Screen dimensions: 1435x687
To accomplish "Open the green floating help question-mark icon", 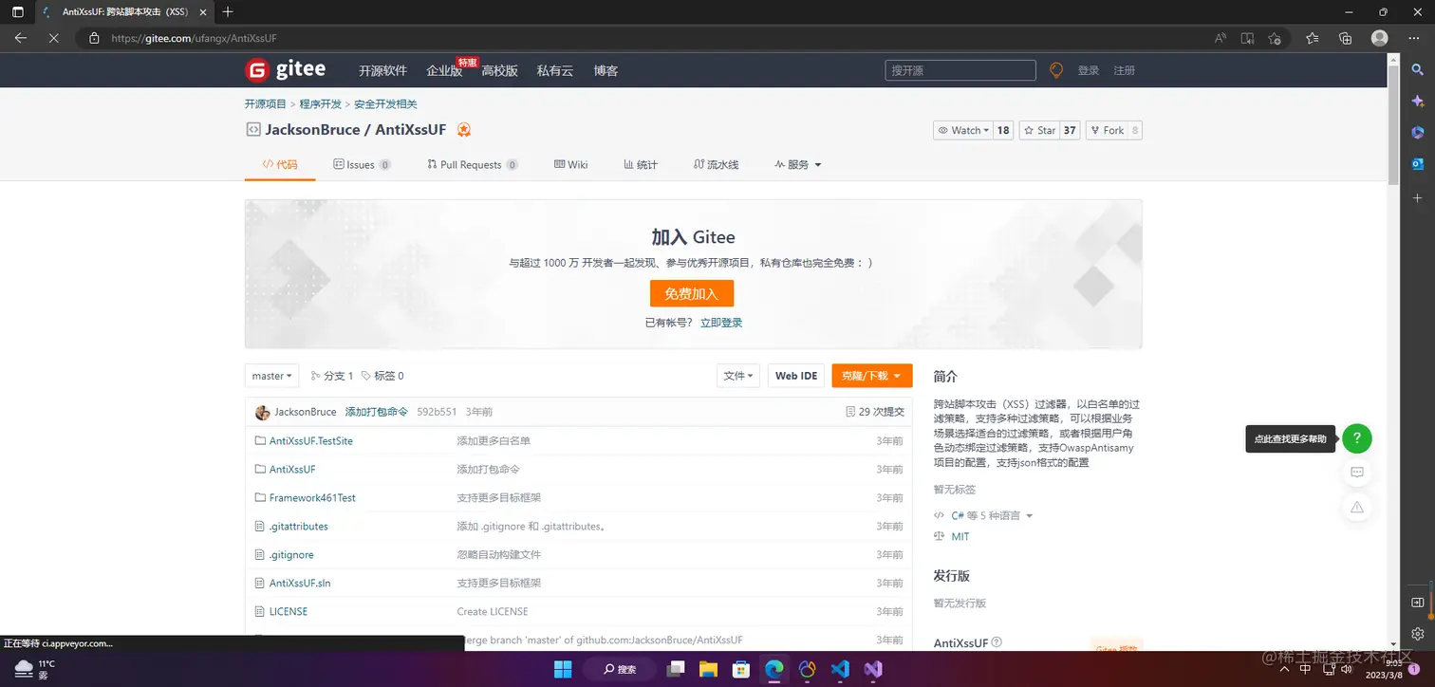I will (1357, 438).
